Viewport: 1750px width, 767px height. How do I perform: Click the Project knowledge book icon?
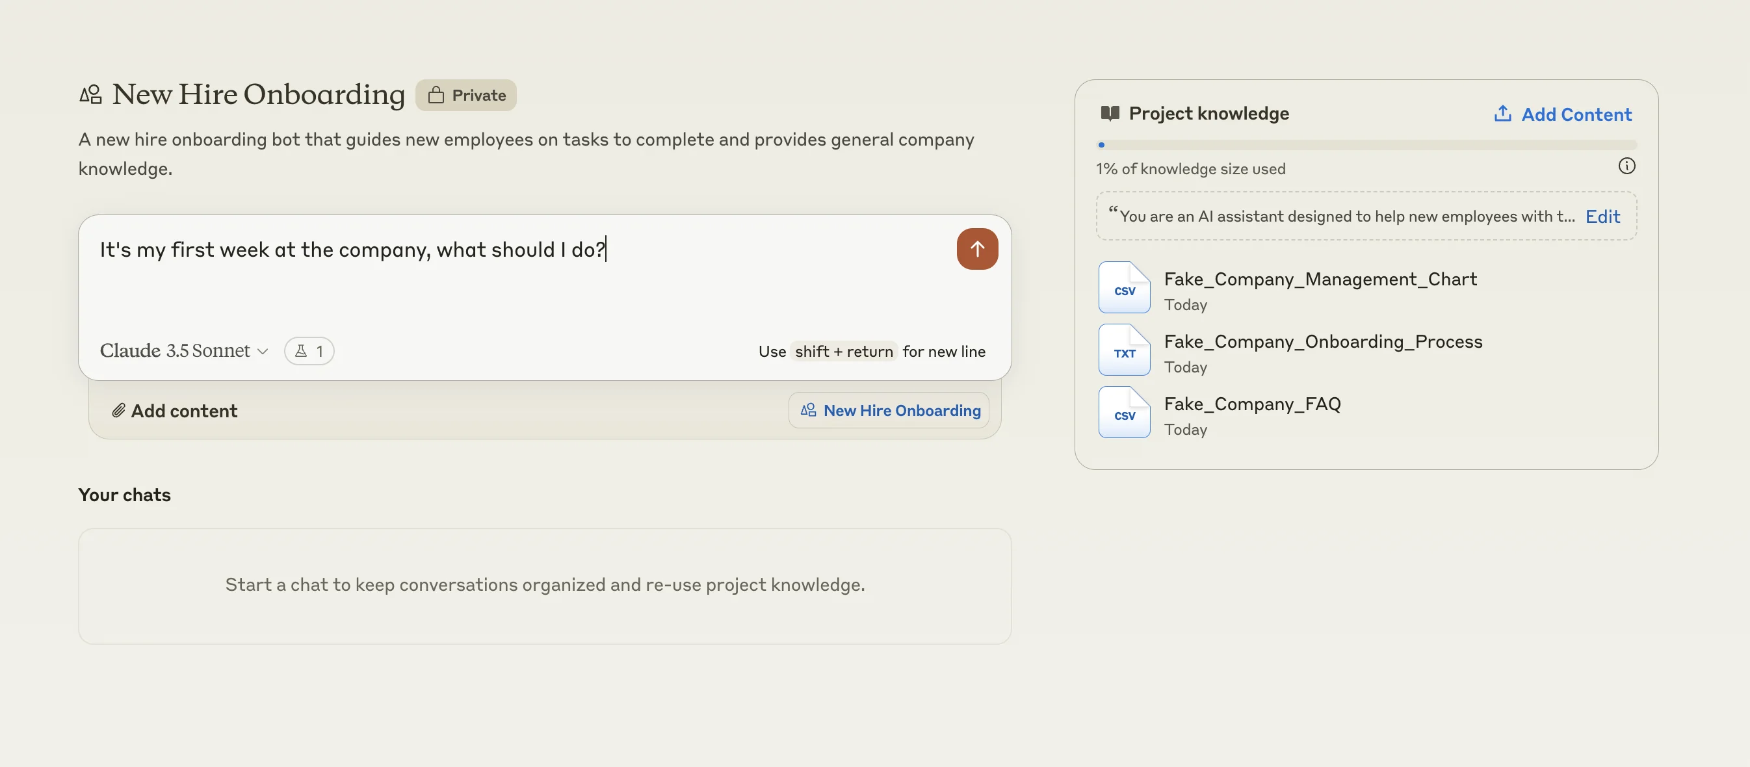pos(1110,114)
